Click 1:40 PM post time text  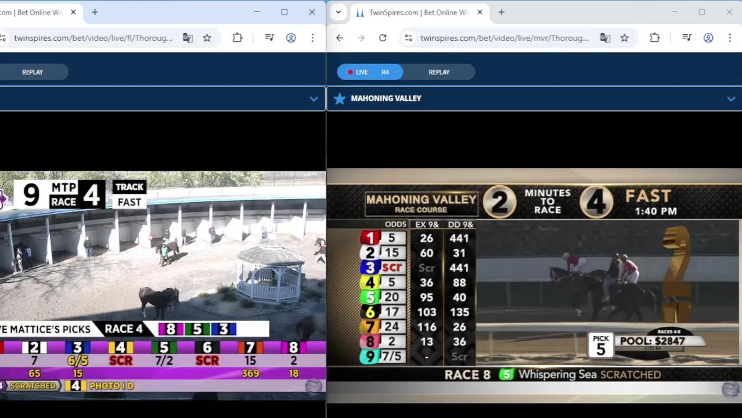pyautogui.click(x=655, y=211)
